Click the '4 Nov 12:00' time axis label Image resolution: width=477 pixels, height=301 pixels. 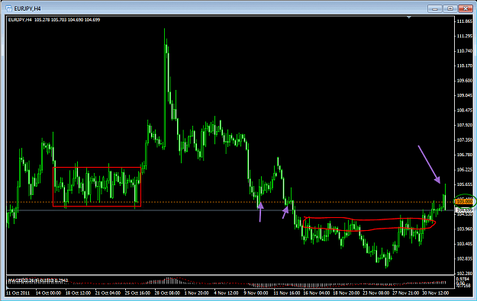tap(226, 293)
